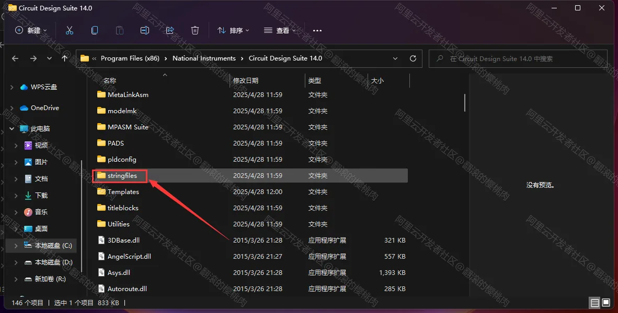Screen dimensions: 618x313
Task: Refresh the current folder view
Action: (413, 58)
